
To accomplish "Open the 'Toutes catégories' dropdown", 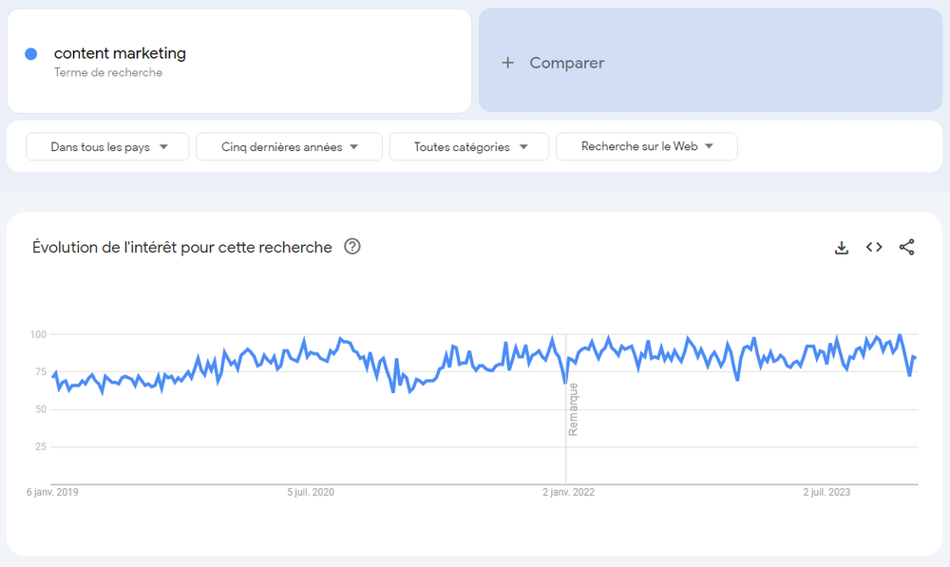I will point(469,147).
